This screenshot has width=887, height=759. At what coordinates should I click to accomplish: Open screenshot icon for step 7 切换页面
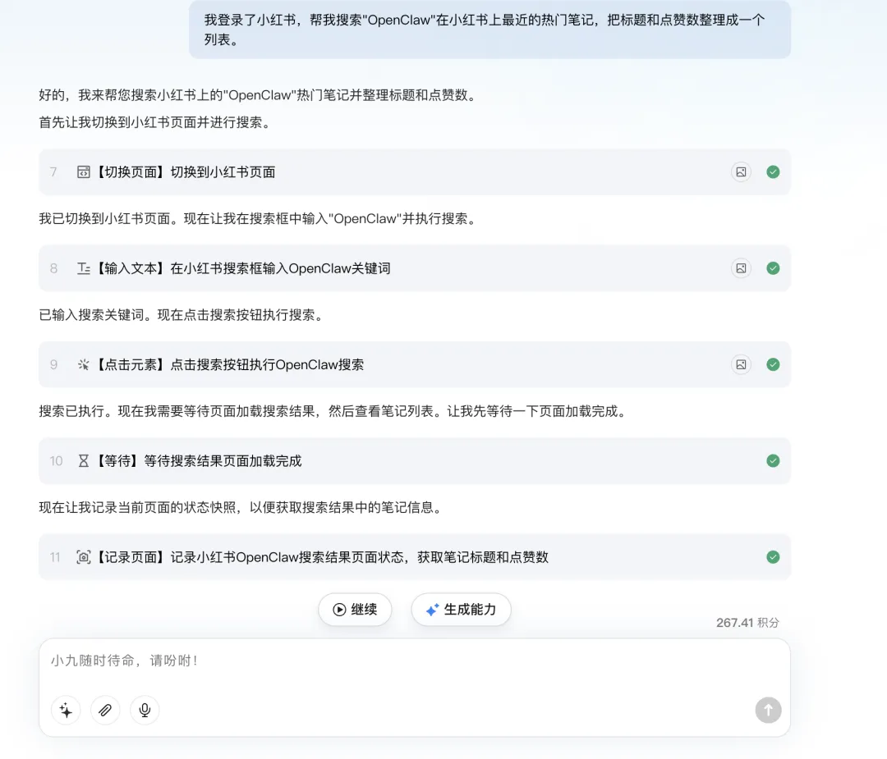[741, 171]
